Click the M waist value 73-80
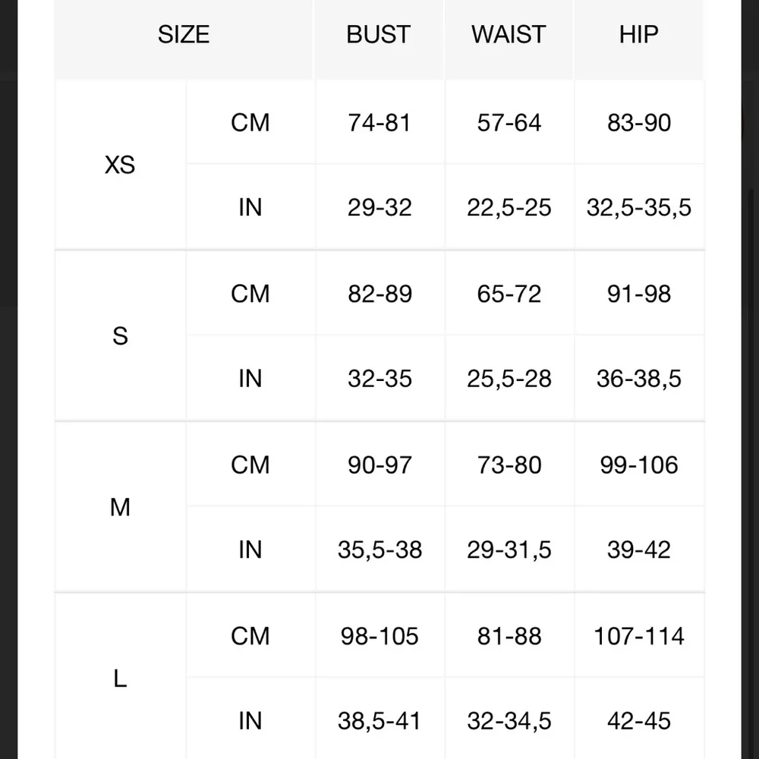This screenshot has width=759, height=759. coord(509,465)
